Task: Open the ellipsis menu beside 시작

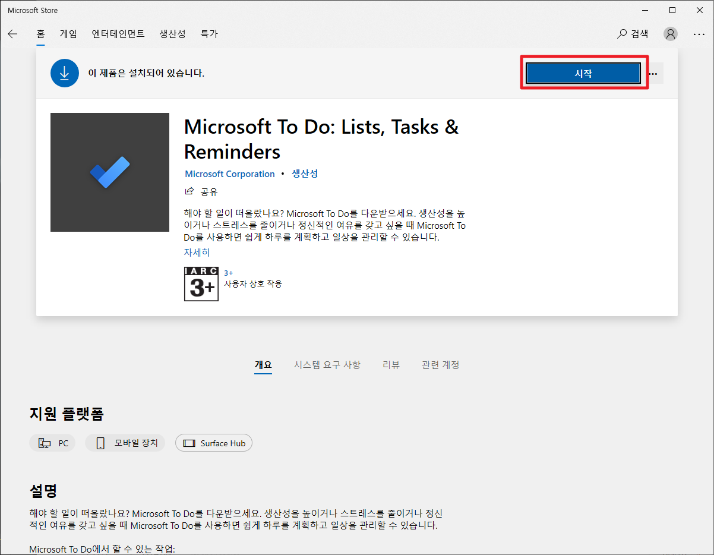Action: click(653, 74)
